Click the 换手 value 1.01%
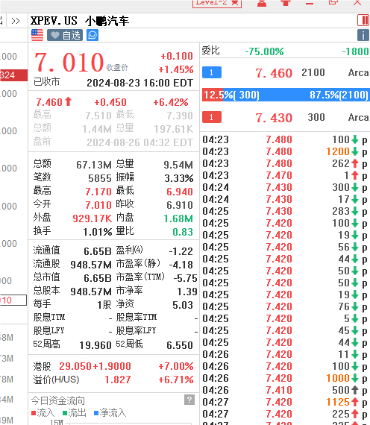The height and width of the screenshot is (425, 370). tap(98, 232)
